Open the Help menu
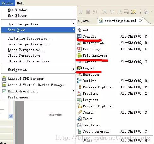 click(x=21, y=3)
